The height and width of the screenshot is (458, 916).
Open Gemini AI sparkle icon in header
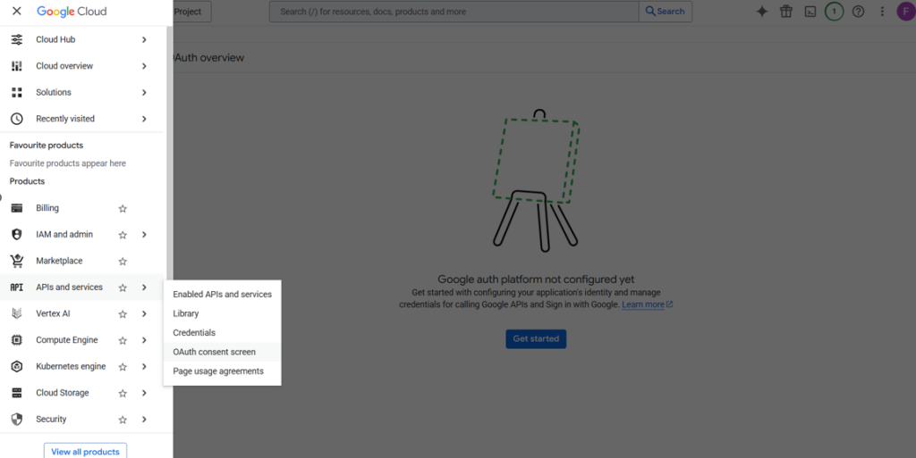762,12
